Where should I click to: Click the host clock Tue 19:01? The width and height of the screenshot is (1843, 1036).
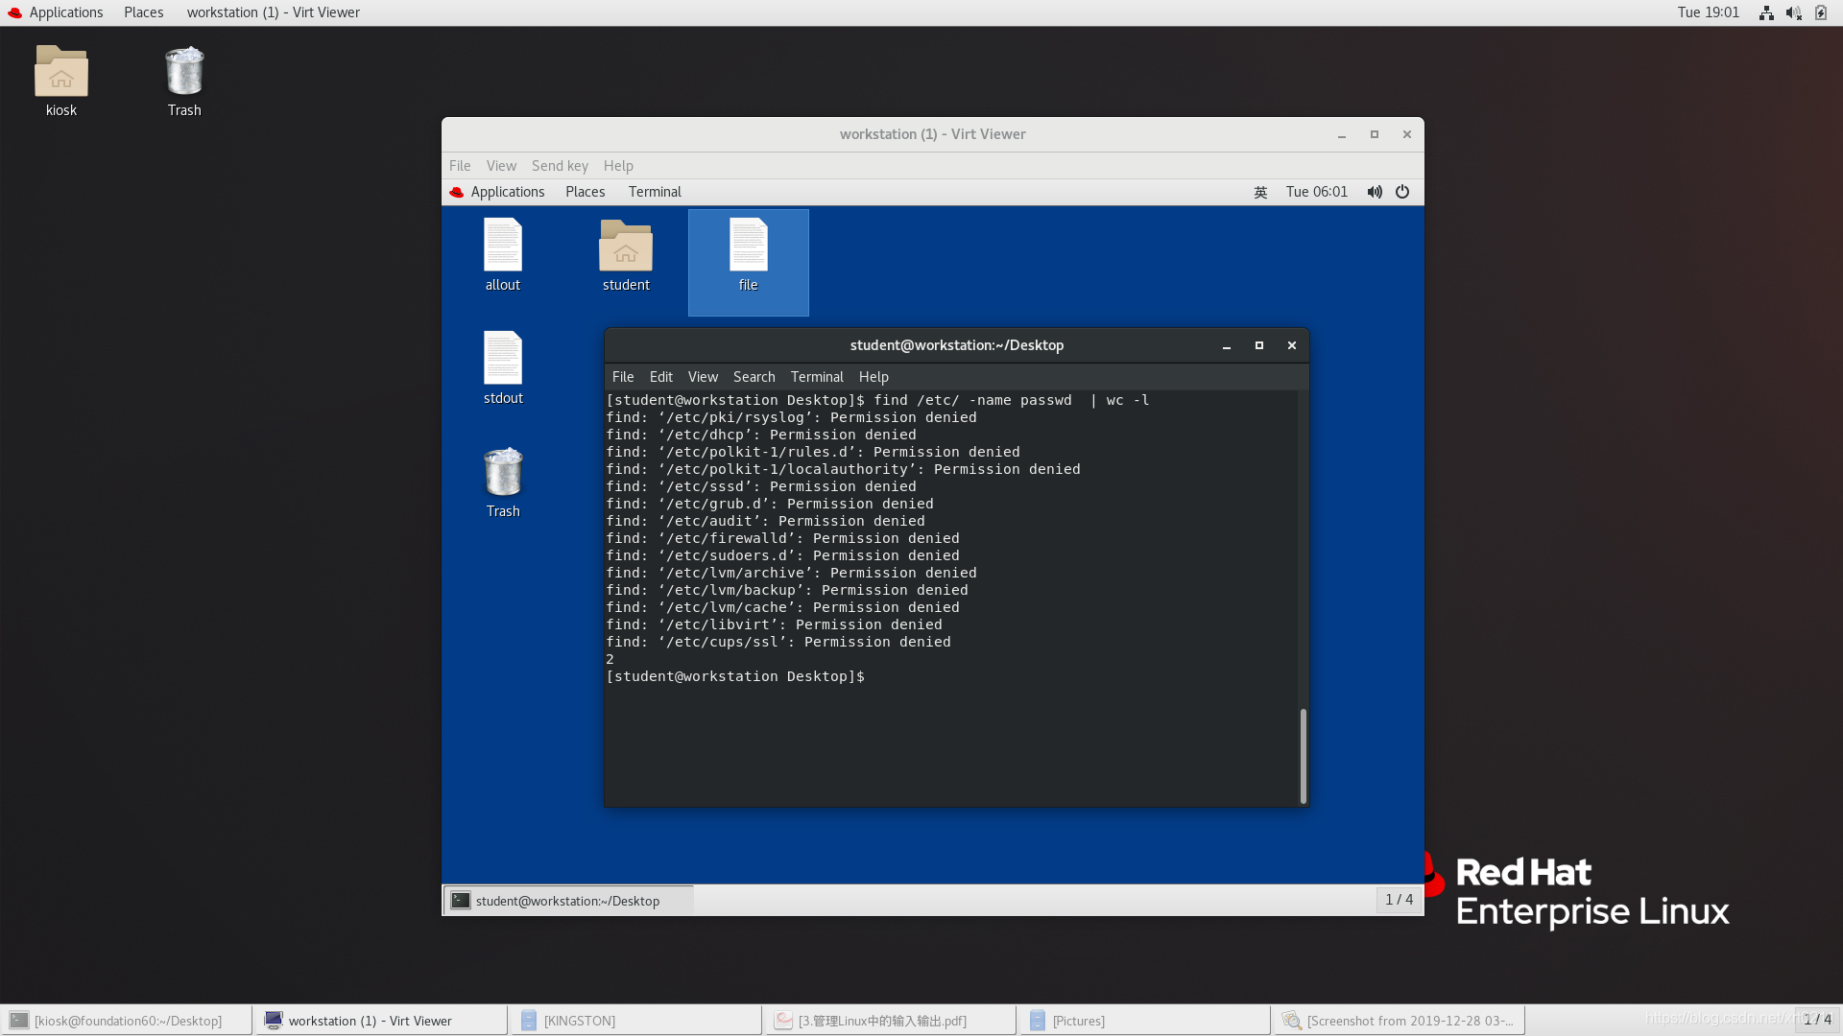tap(1708, 12)
